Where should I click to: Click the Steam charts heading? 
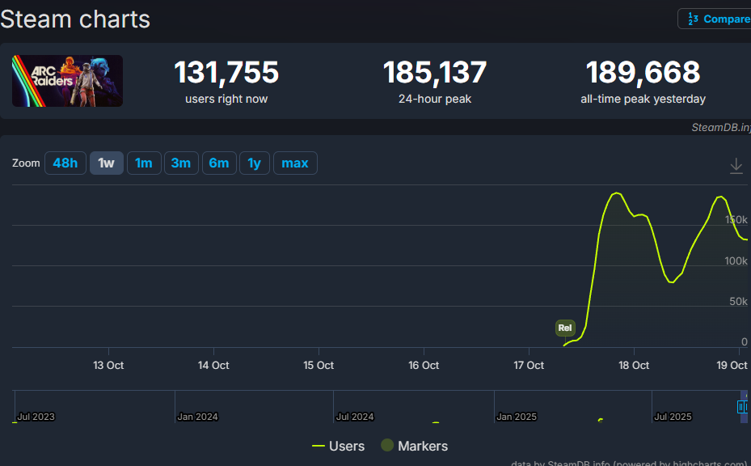click(x=75, y=19)
